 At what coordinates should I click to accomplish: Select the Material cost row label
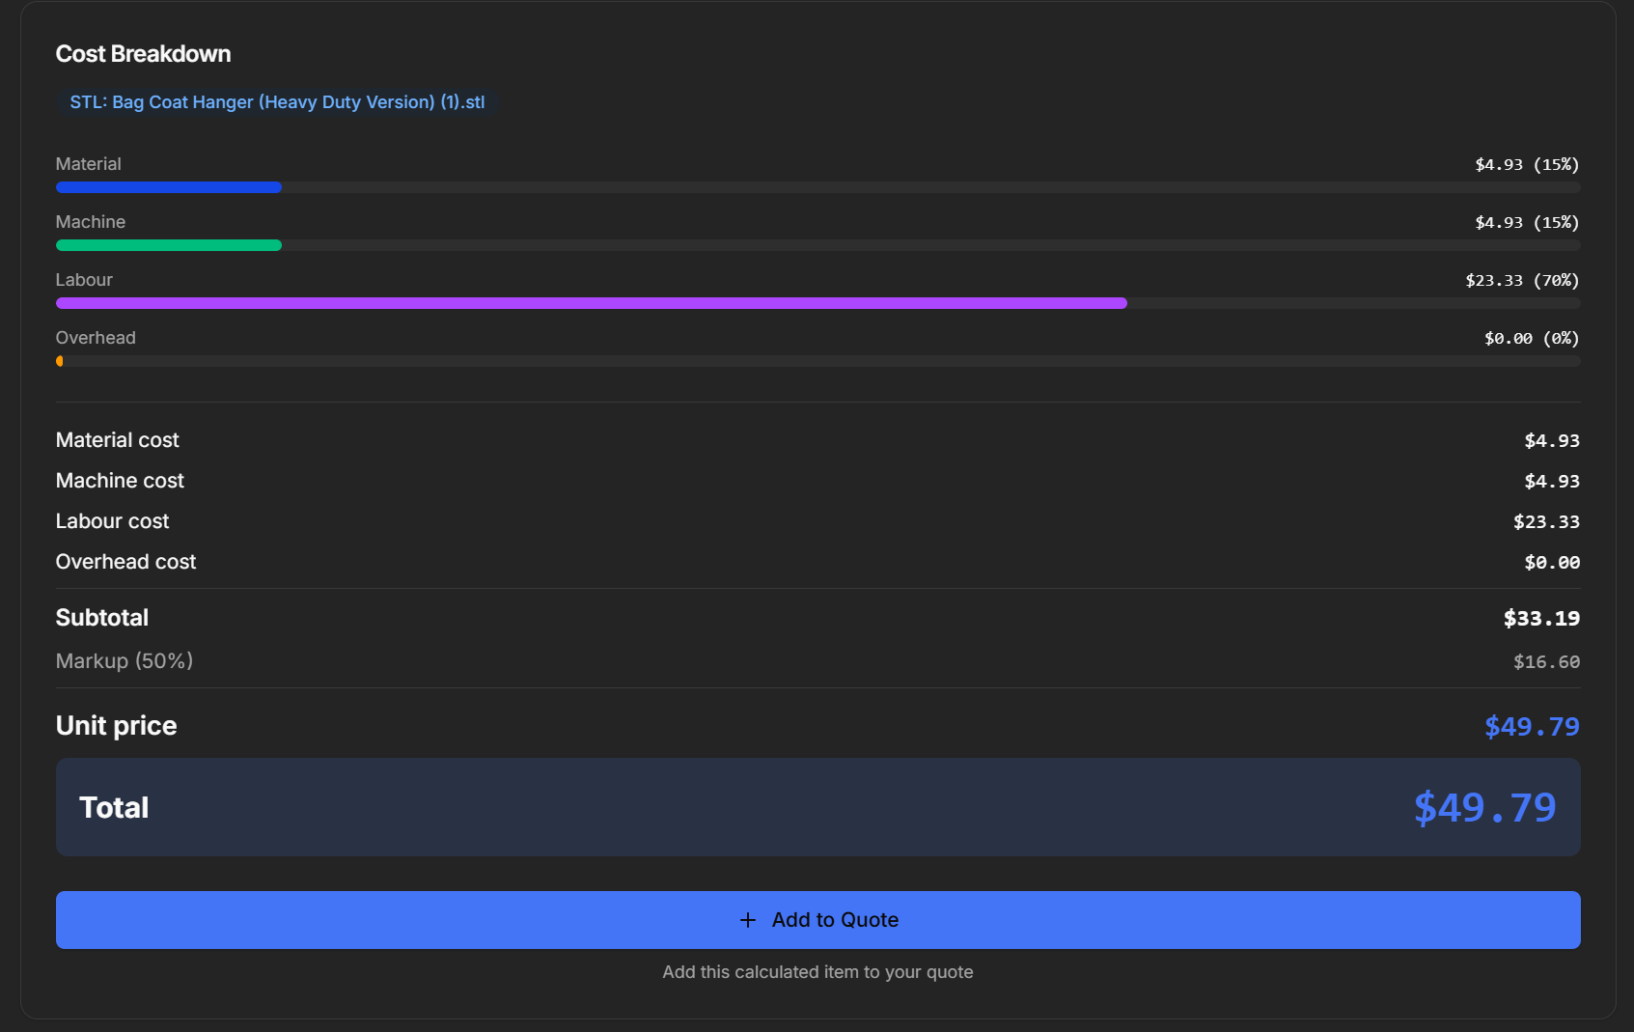tap(118, 440)
